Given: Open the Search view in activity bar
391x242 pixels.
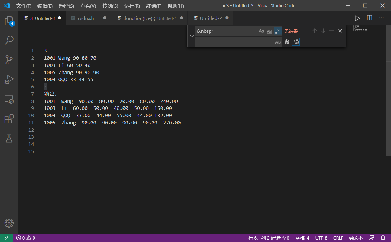Looking at the screenshot, I should coord(9,40).
